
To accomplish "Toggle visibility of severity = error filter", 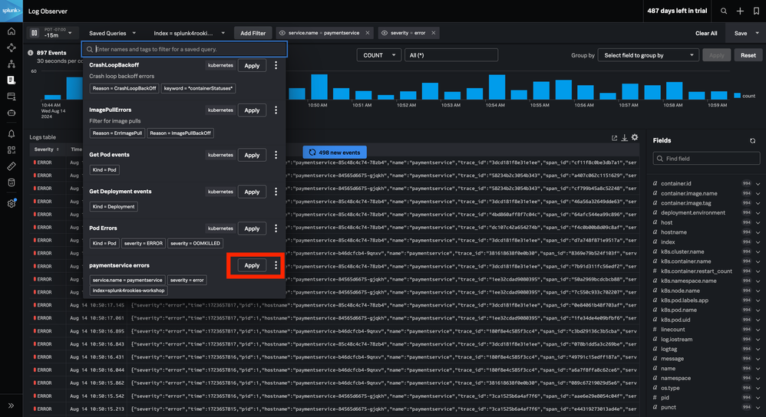I will [x=385, y=33].
